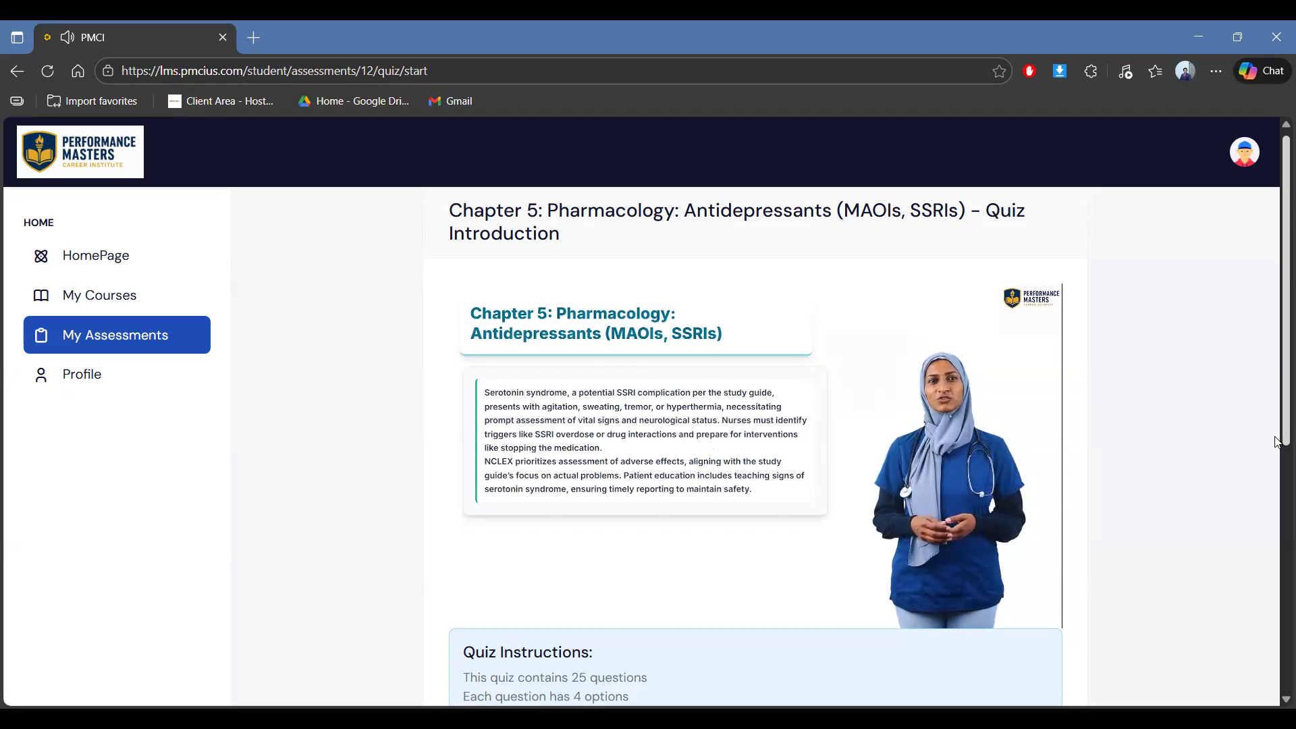The height and width of the screenshot is (729, 1296).
Task: Open Copilot Chat button
Action: pyautogui.click(x=1262, y=72)
